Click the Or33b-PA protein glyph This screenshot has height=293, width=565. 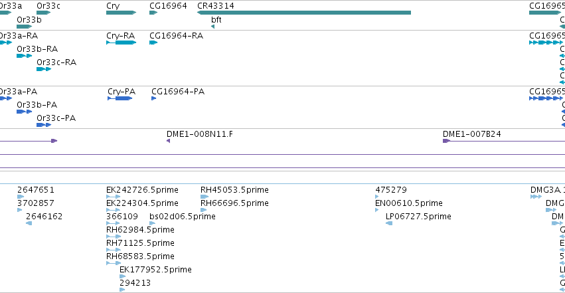pos(24,112)
